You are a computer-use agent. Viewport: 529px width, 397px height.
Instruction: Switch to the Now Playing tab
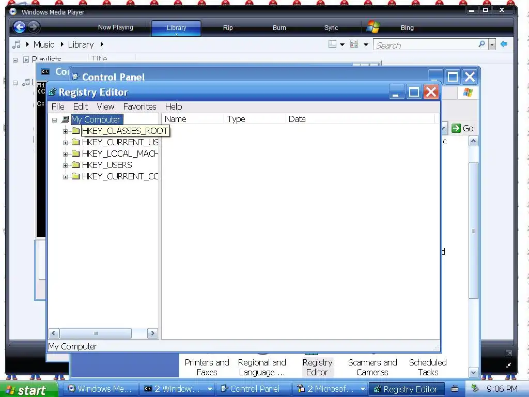click(115, 27)
